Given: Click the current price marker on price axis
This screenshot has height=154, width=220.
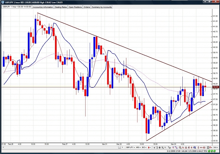Looking at the screenshot, I should (215, 87).
